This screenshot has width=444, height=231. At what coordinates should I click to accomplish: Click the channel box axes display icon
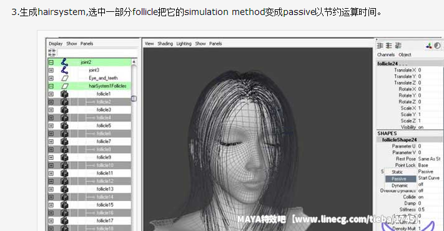[429, 46]
